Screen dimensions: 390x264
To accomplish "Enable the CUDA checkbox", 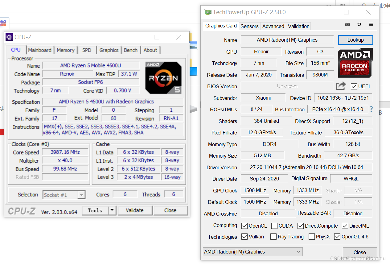I will coord(274,226).
